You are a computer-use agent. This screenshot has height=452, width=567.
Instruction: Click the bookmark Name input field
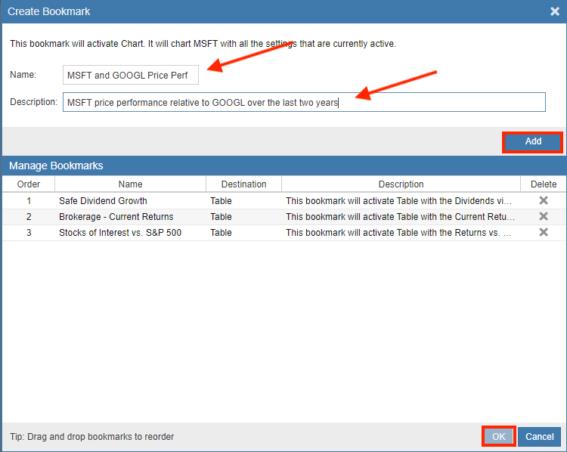click(x=131, y=75)
